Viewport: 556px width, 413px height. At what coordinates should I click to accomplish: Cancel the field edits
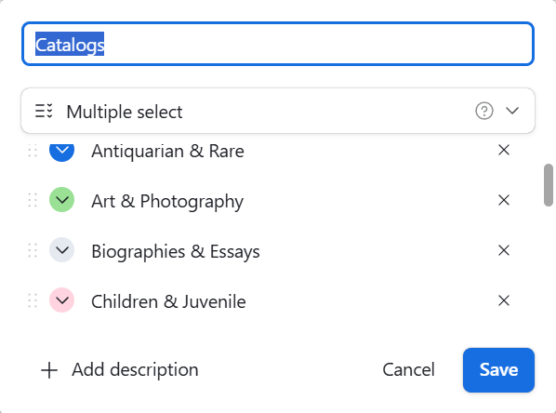[x=408, y=369]
